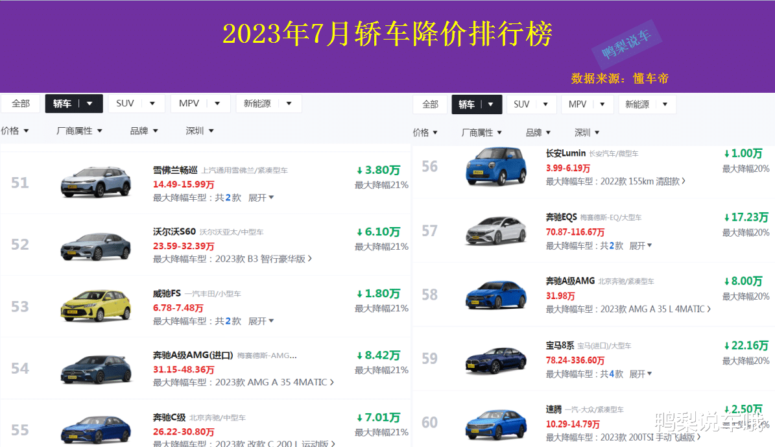This screenshot has height=447, width=775.
Task: Expand the 厂商属性 filter in left panel
Action: tap(79, 130)
